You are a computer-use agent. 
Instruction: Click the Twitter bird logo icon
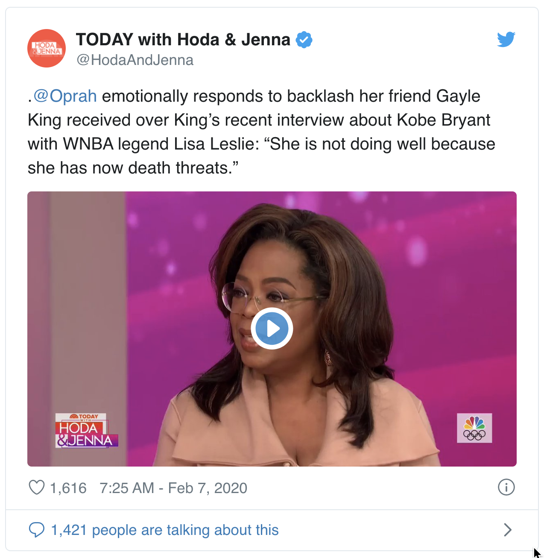pyautogui.click(x=506, y=39)
